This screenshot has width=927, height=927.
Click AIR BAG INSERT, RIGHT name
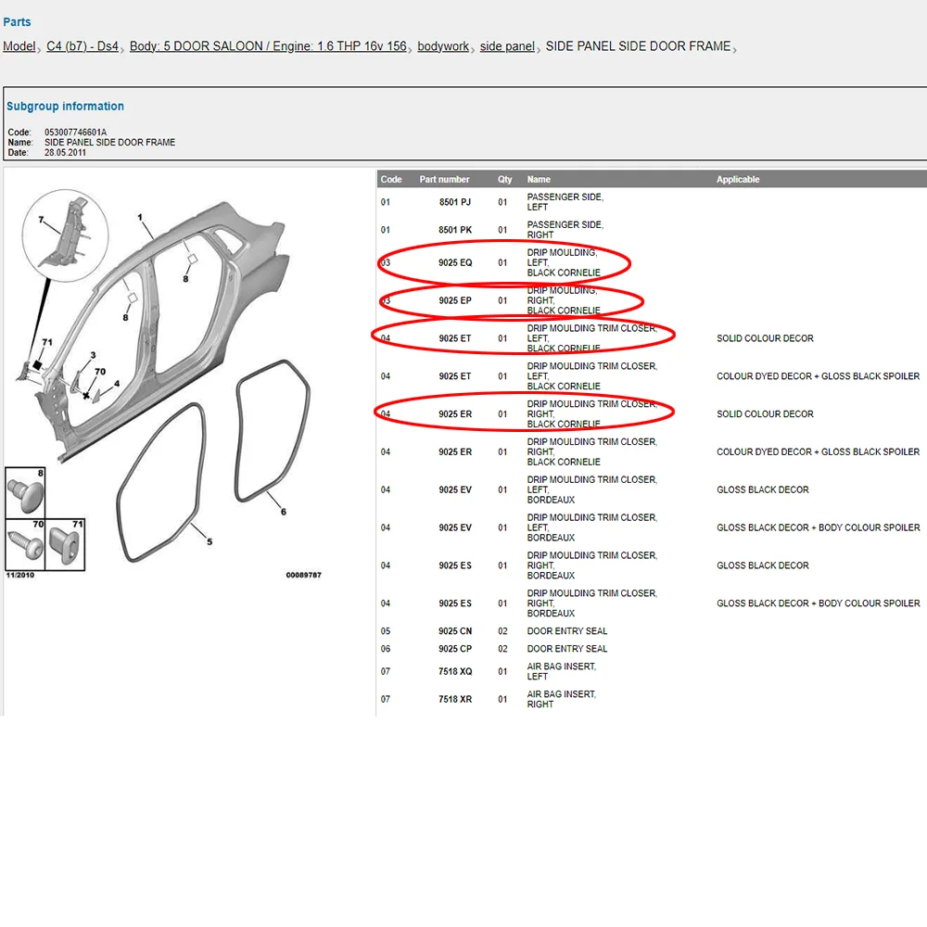click(x=561, y=699)
